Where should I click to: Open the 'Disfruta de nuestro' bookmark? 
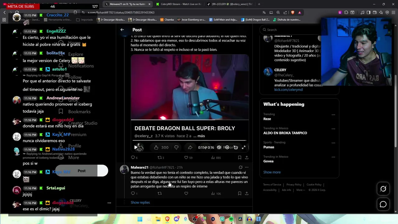tap(287, 20)
